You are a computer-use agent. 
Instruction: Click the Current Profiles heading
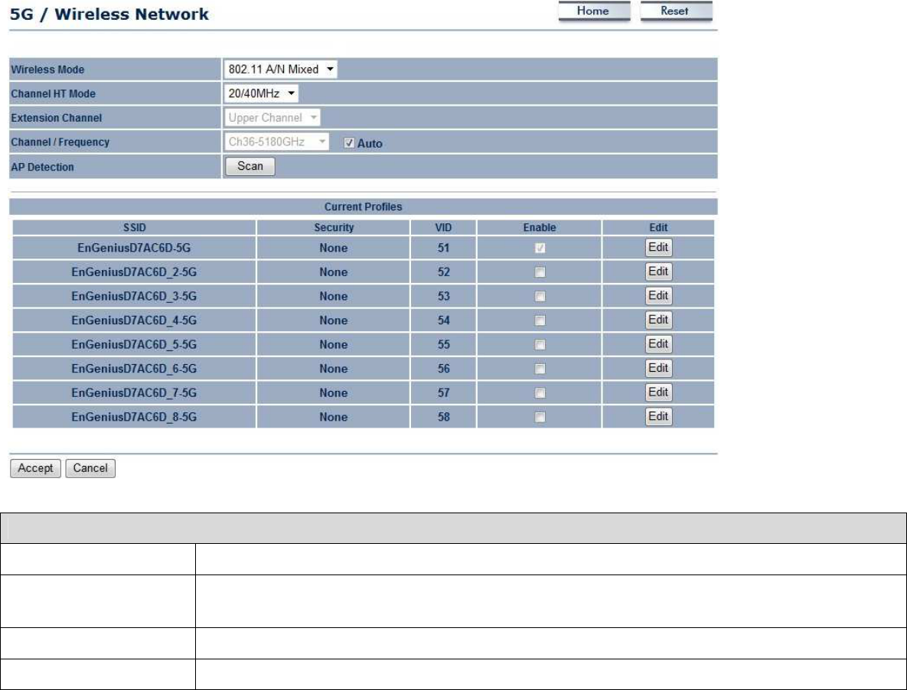pos(364,207)
